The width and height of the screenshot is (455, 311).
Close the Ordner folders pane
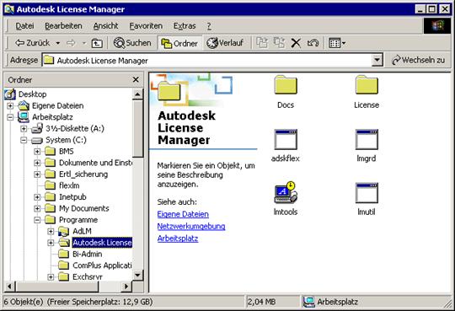(136, 79)
